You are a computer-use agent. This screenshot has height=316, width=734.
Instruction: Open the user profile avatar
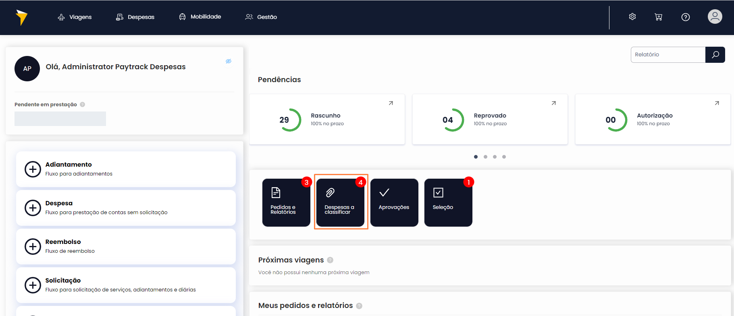[x=715, y=17]
